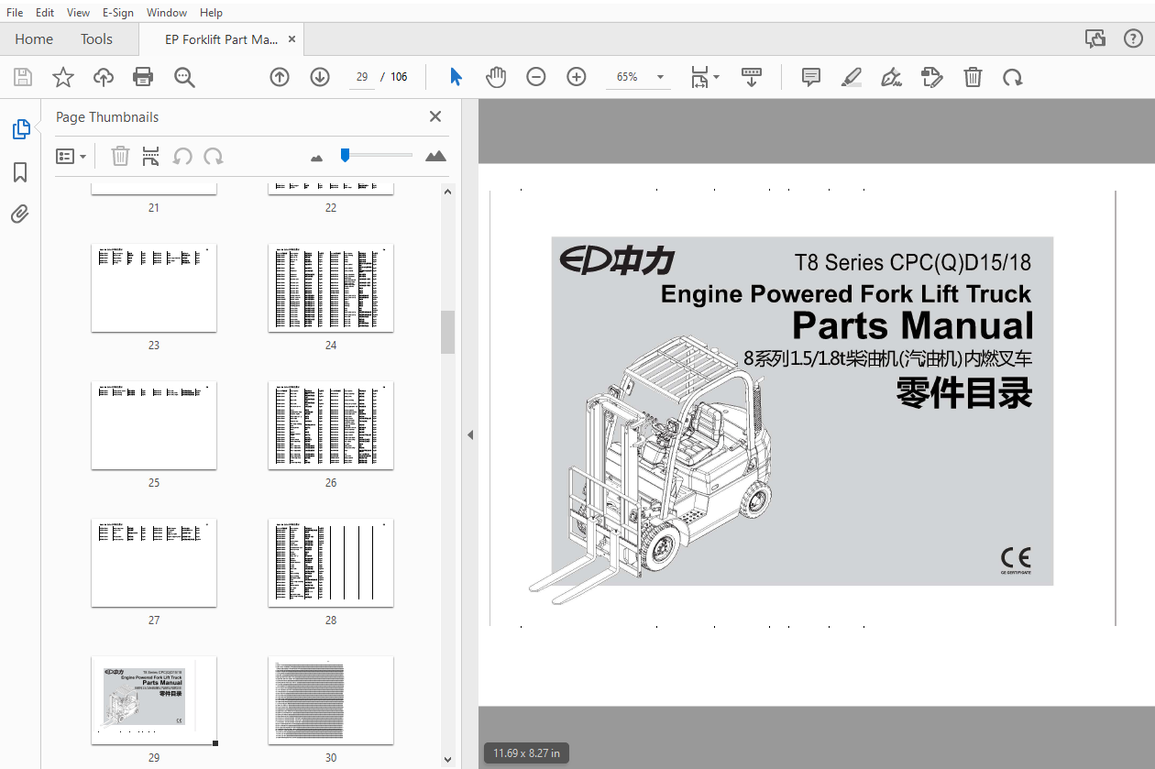The image size is (1155, 769).
Task: Click the page size label 11.69 x 8.27 in
Action: 526,753
